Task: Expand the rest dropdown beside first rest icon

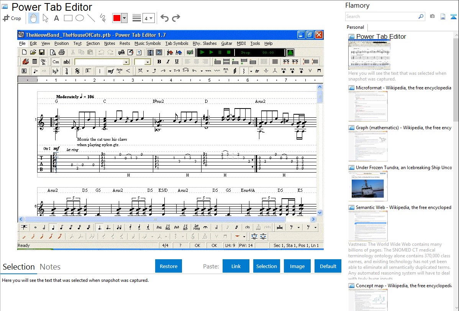Action: (298, 227)
